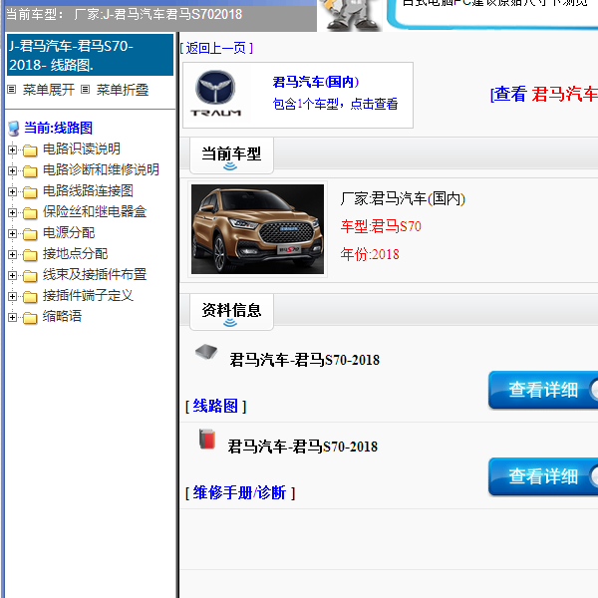Click 查看详细 button for 维修手册/诊断
Screen dimensions: 598x598
(x=543, y=476)
